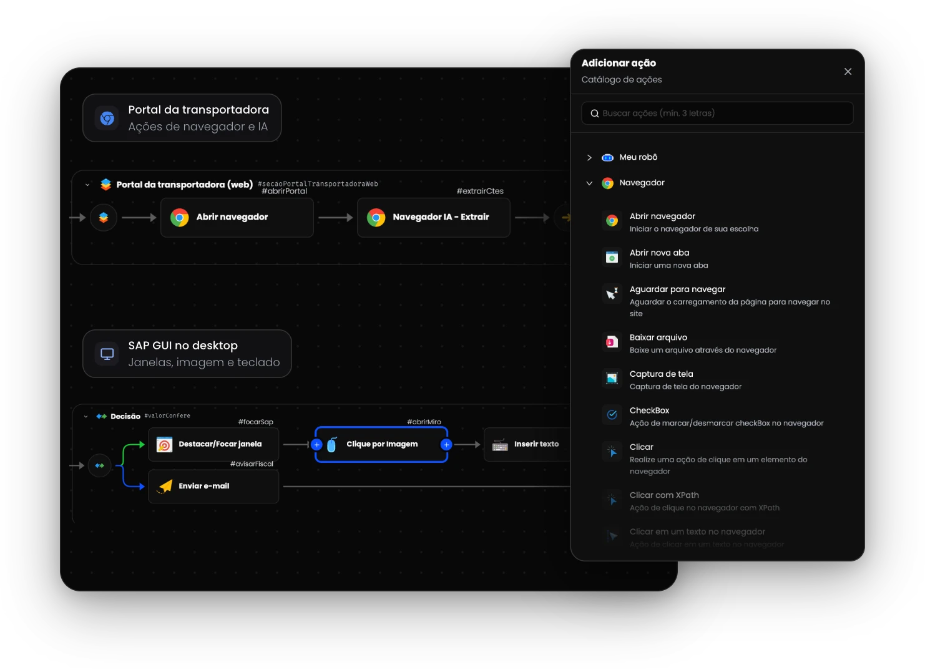
Task: Select the Abrir navegador flow node
Action: coord(237,218)
